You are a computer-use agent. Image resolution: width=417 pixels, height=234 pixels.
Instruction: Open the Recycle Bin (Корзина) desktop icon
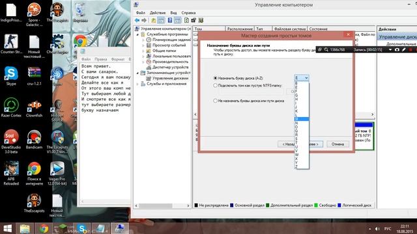[x=80, y=12]
